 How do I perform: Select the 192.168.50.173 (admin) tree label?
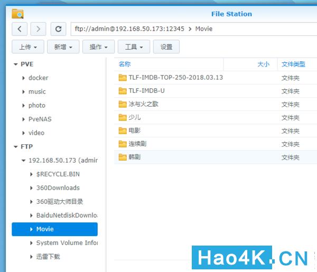[63, 160]
